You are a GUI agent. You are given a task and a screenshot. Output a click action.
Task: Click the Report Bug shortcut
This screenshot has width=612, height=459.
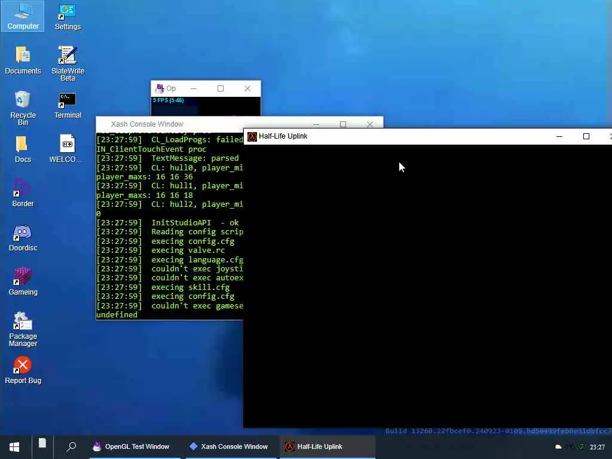(x=23, y=370)
